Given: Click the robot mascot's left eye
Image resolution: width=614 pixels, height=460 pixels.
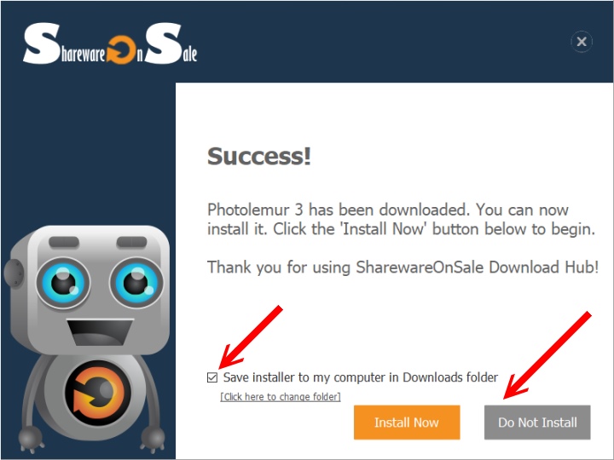Looking at the screenshot, I should coord(63,283).
